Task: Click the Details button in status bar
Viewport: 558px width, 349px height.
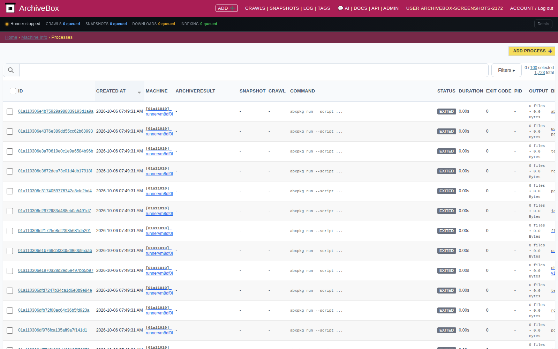Action: click(x=543, y=24)
